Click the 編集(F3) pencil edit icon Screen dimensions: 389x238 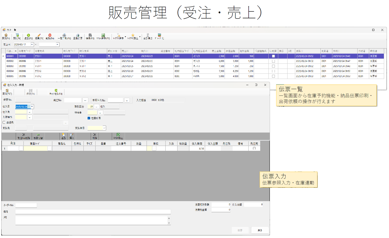click(39, 35)
